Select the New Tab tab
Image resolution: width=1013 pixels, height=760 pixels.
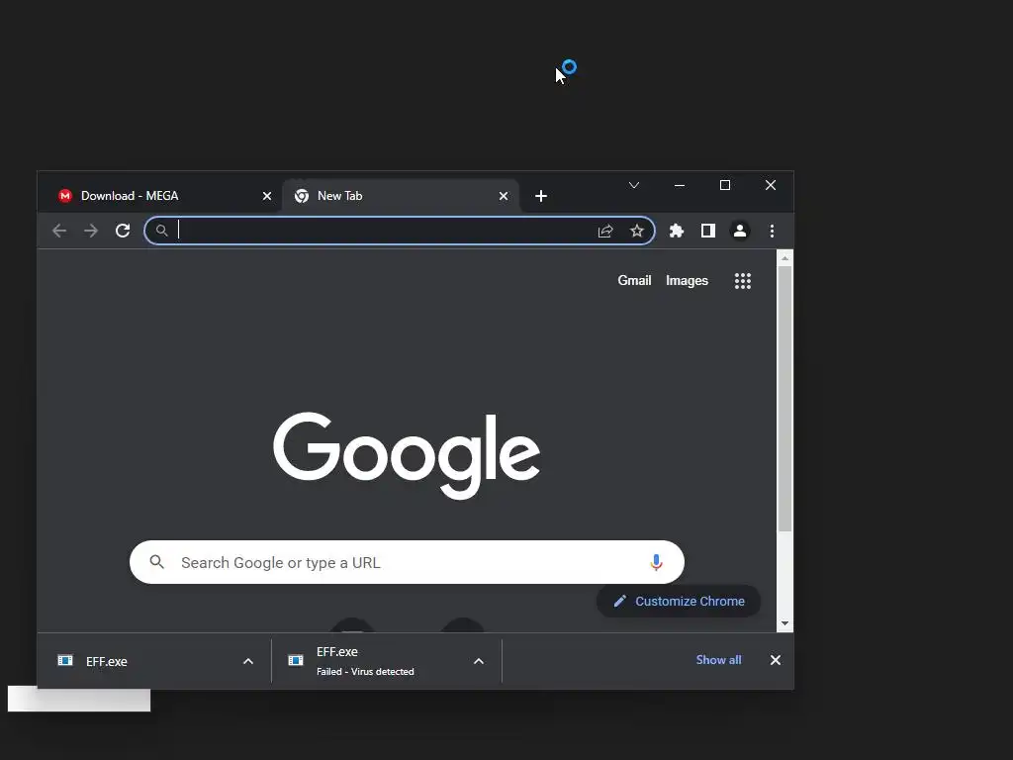(x=401, y=196)
